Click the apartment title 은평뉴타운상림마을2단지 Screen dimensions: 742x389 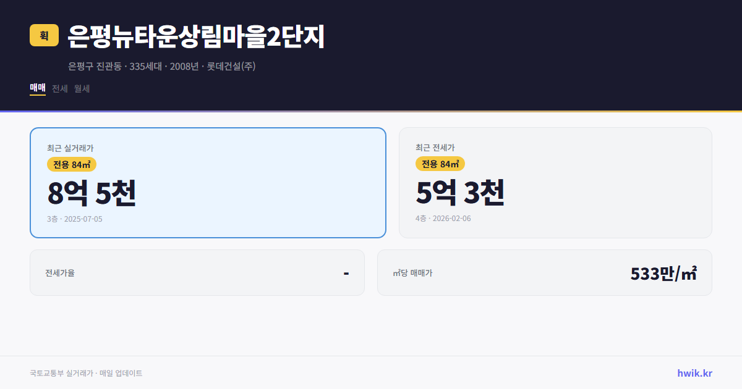tap(195, 36)
